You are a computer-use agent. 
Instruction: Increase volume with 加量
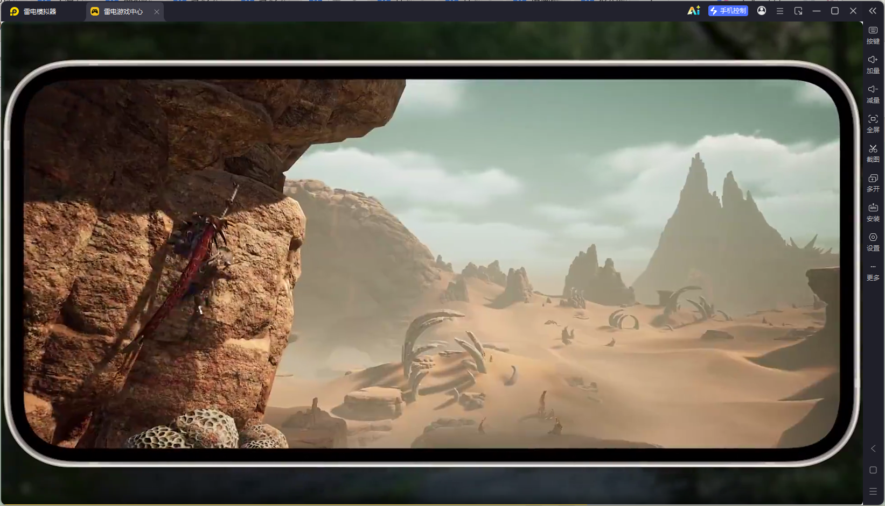point(873,65)
